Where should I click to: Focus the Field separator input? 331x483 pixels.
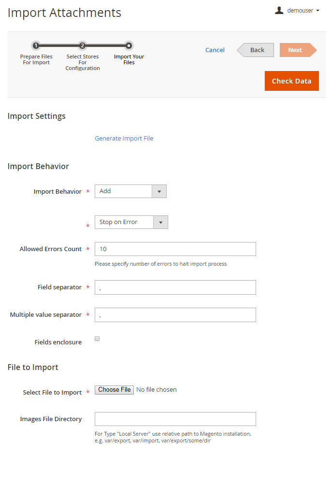175,287
